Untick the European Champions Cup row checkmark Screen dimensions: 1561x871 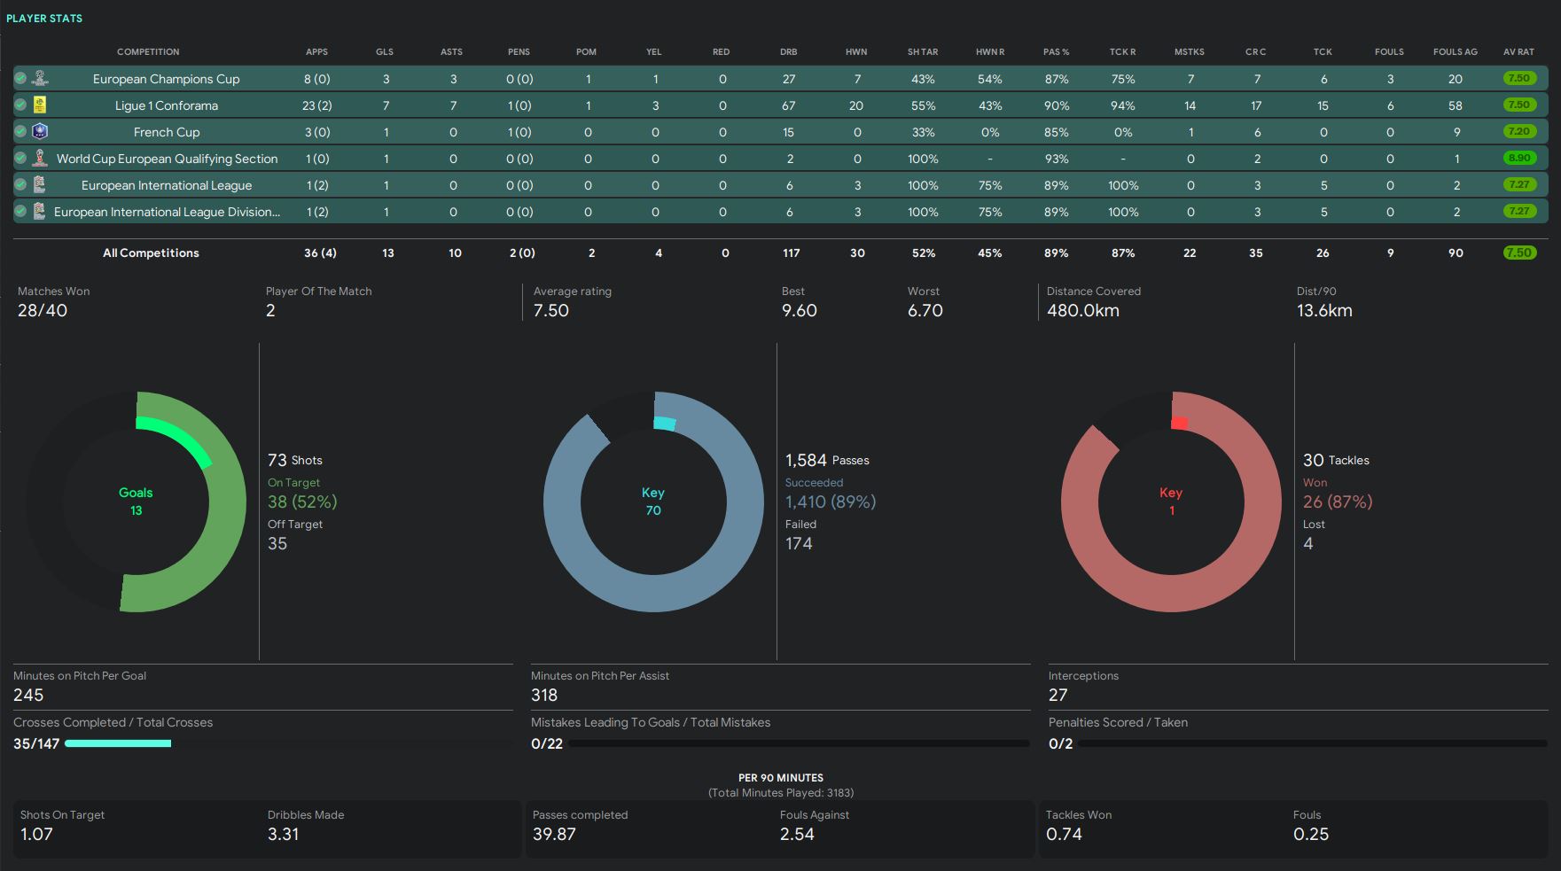(x=20, y=79)
